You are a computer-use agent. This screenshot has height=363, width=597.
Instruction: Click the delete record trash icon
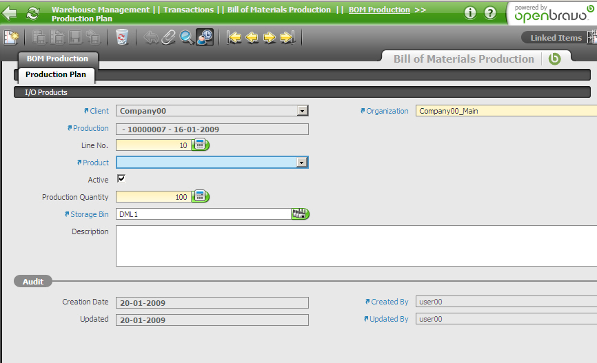[122, 37]
